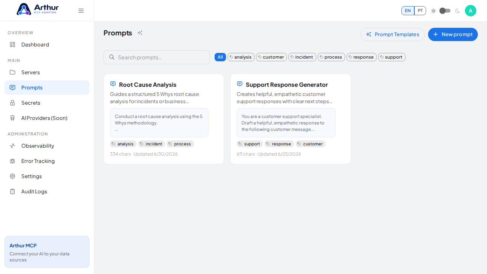The image size is (487, 274).
Task: Open Audit Logs
Action: click(47, 191)
